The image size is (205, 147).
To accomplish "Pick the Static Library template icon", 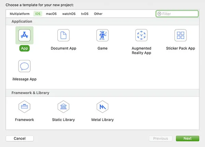I will [63, 107].
